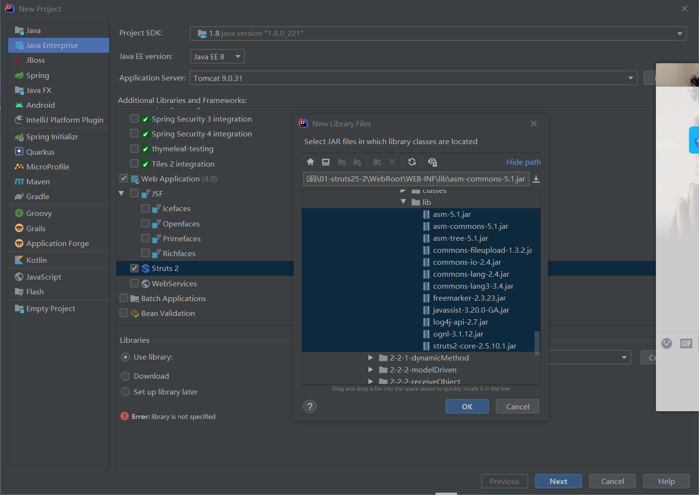Viewport: 699px width, 495px height.
Task: Check Bean Validation box
Action: (124, 313)
